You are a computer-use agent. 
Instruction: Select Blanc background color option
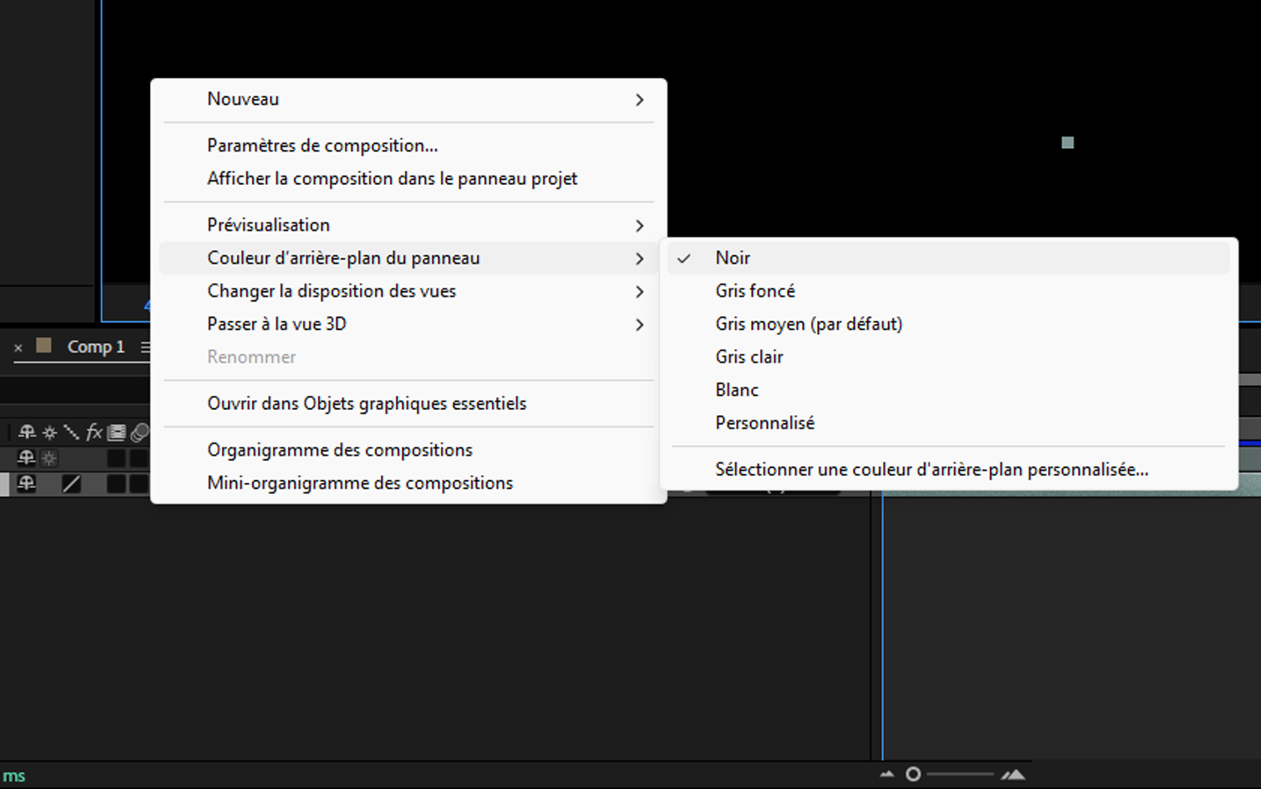[x=738, y=390]
